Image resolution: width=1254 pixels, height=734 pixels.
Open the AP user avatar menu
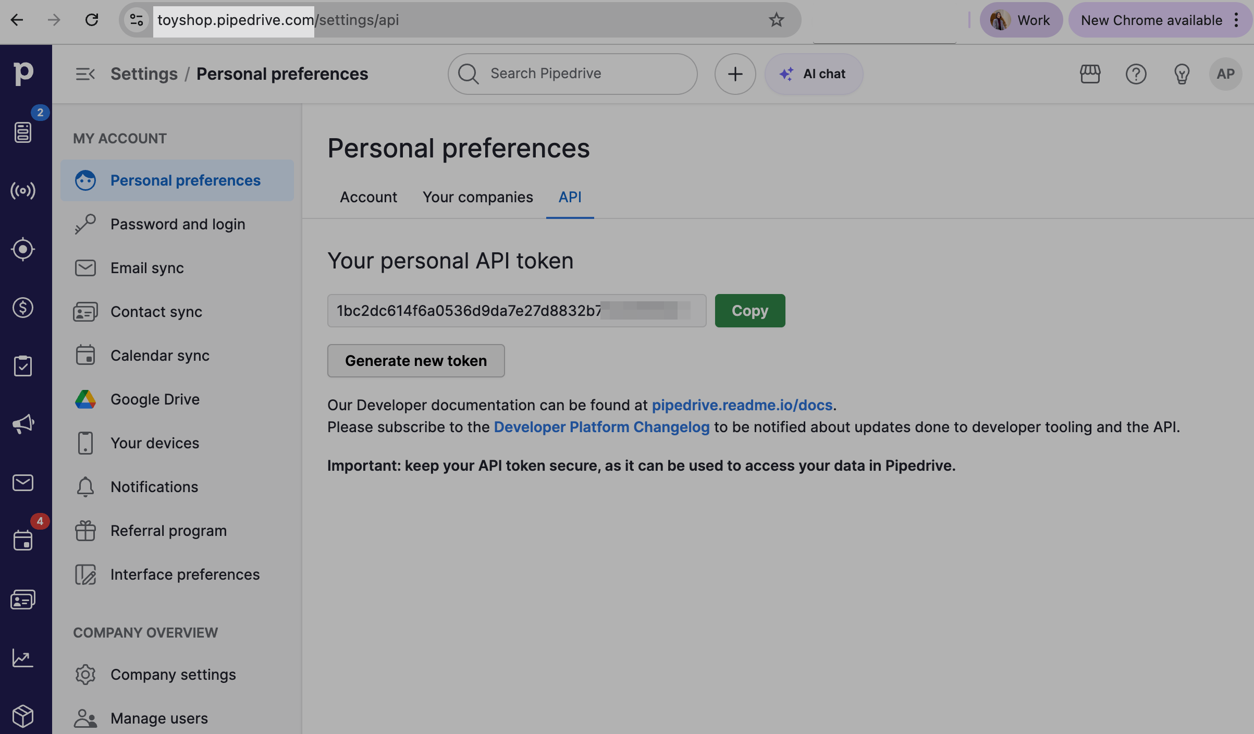pos(1225,74)
